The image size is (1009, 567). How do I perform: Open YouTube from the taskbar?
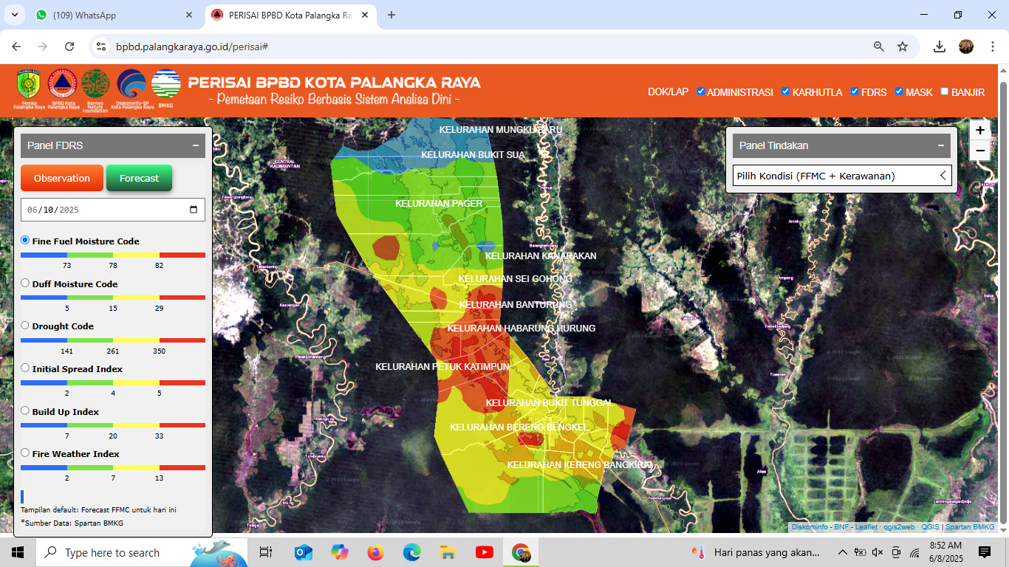pyautogui.click(x=485, y=552)
